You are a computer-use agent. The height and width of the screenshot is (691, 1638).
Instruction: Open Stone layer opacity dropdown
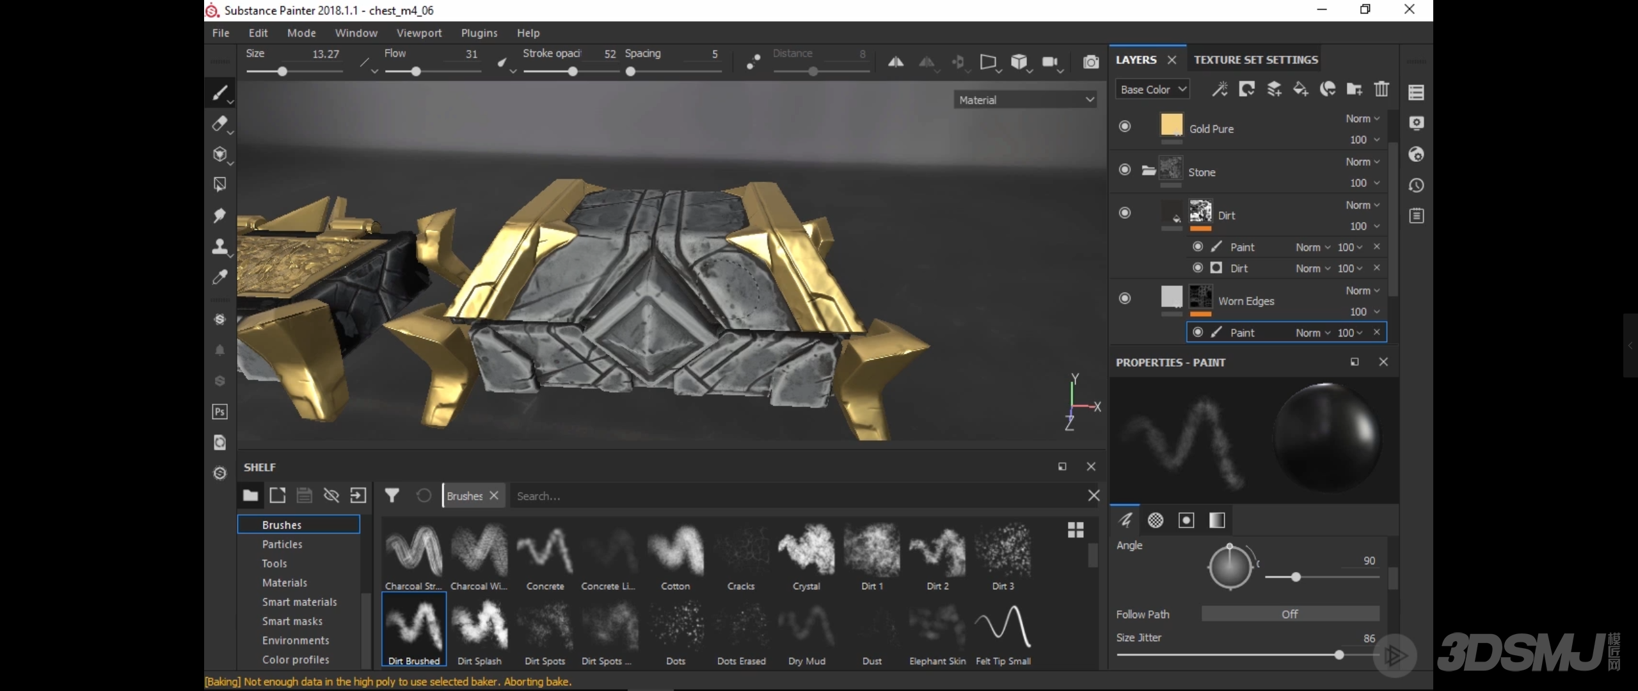pos(1364,183)
